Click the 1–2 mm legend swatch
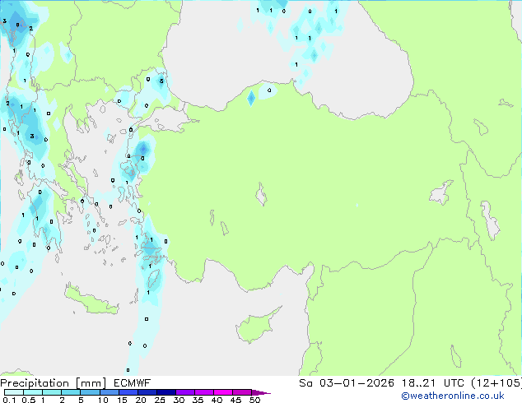Image resolution: width=522 pixels, height=403 pixels. coord(52,392)
